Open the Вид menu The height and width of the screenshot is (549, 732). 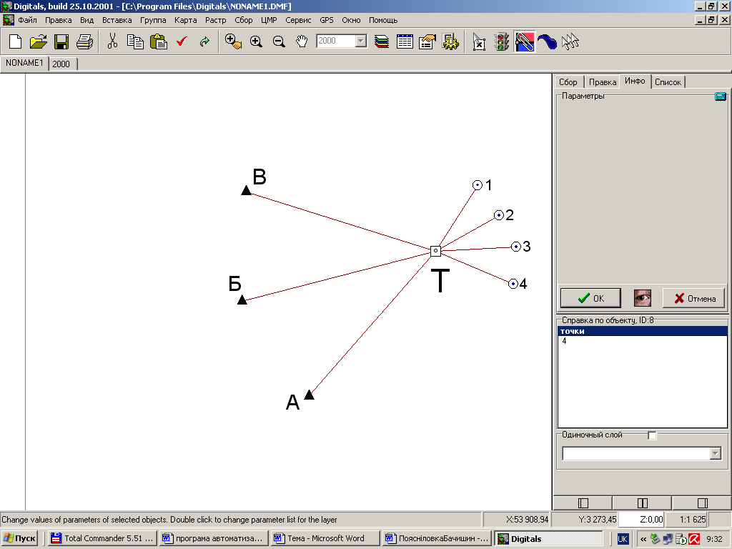pos(86,20)
